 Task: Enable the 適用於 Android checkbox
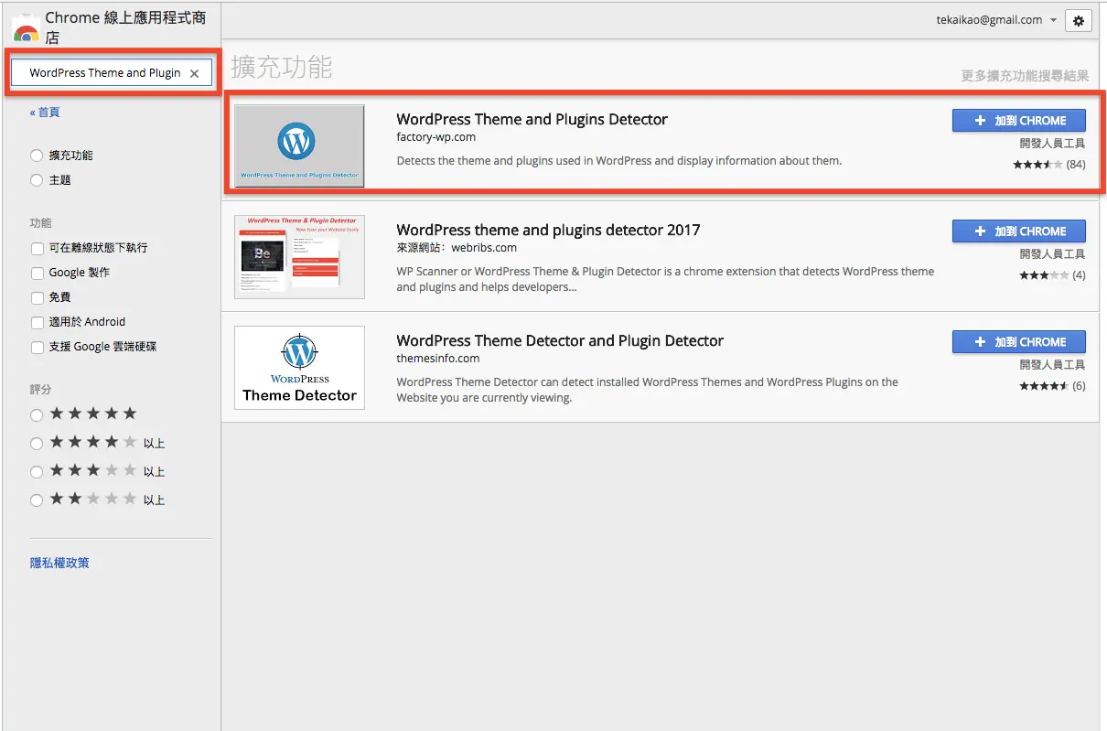(38, 322)
